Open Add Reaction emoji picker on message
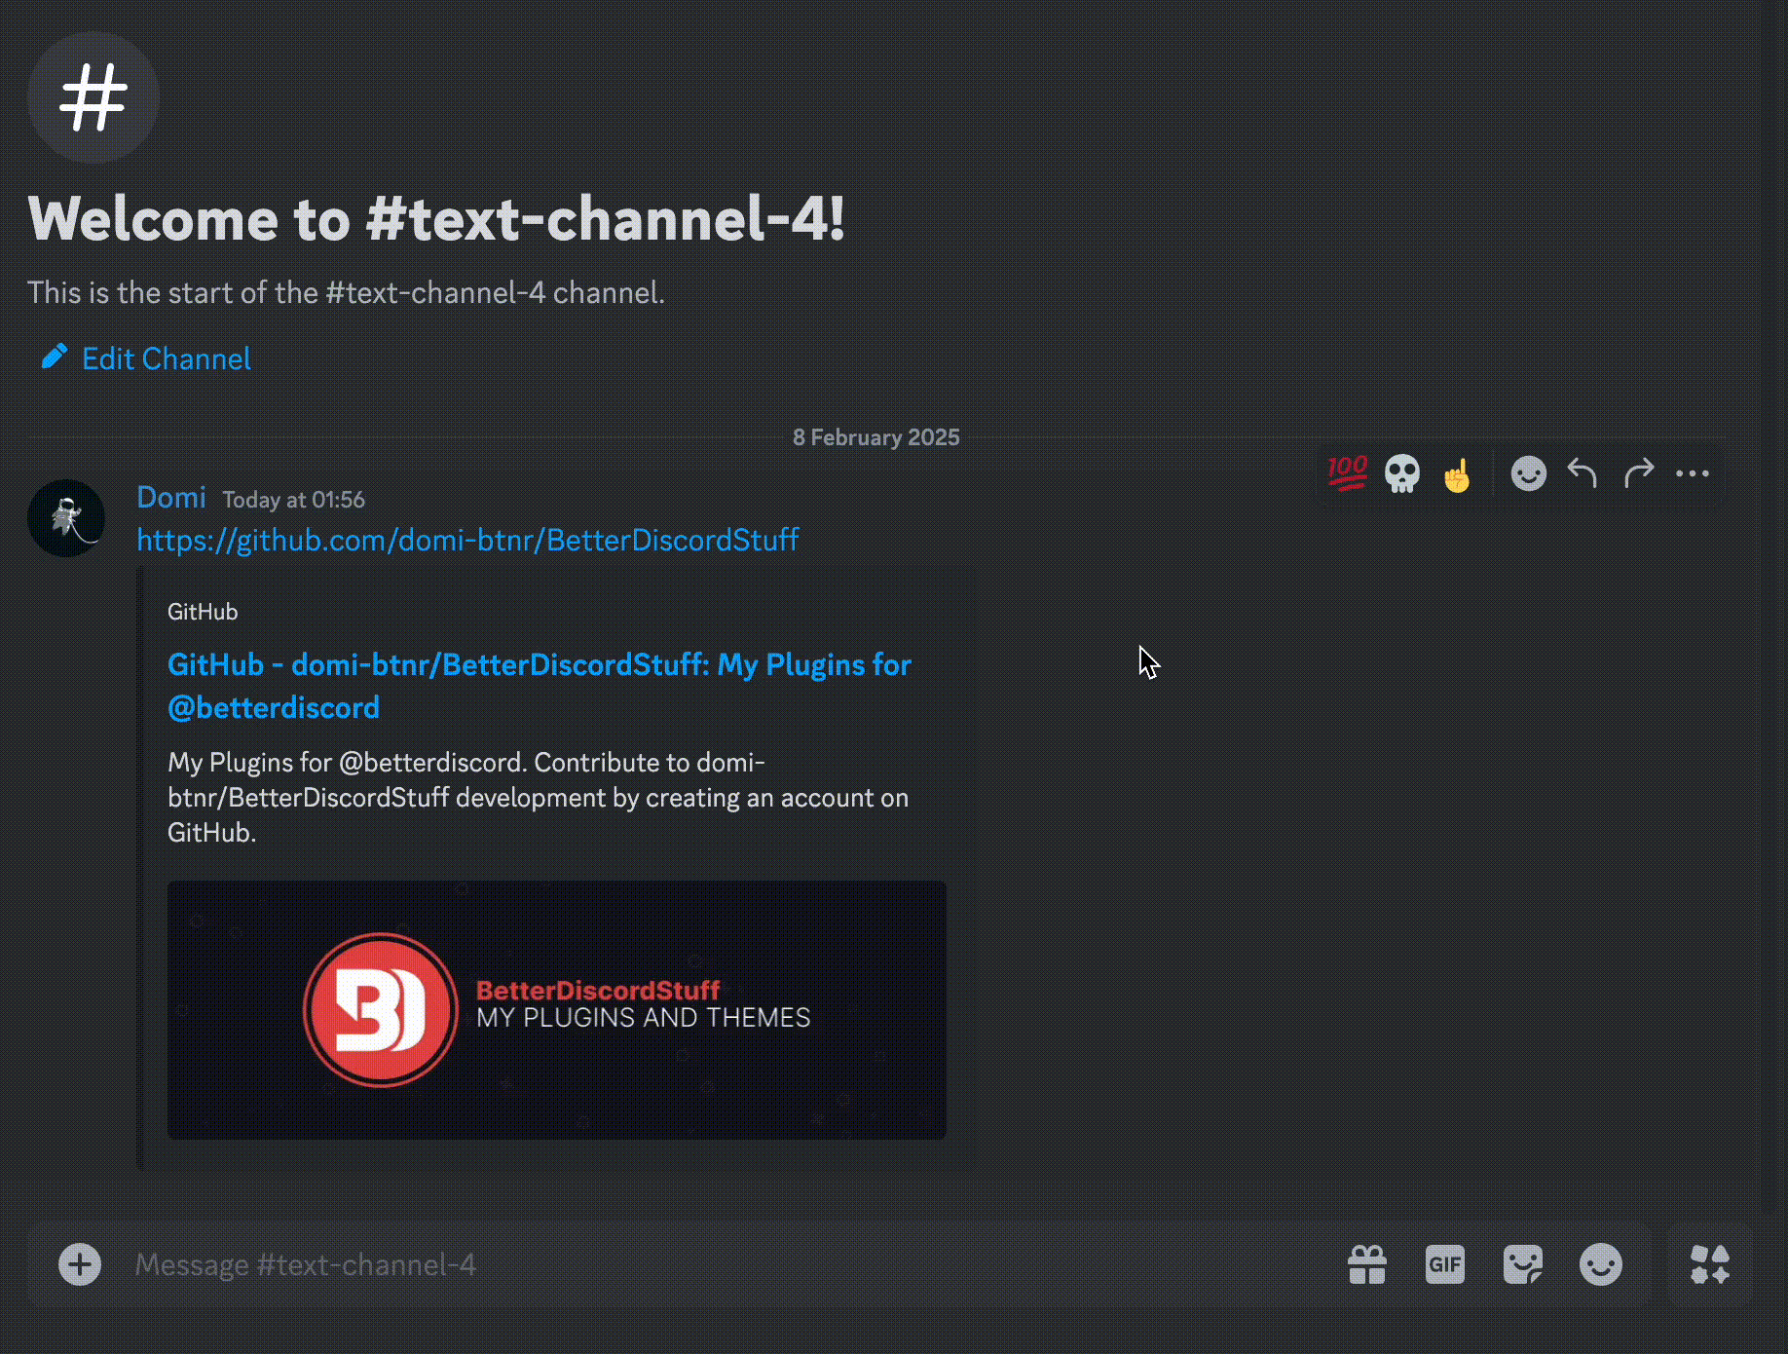 pyautogui.click(x=1528, y=473)
